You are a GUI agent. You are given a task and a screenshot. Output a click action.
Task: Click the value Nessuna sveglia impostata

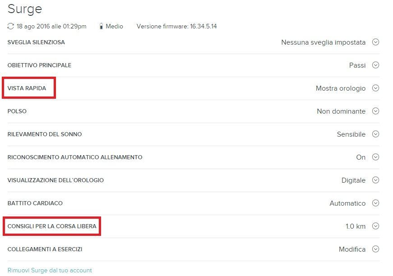(324, 42)
